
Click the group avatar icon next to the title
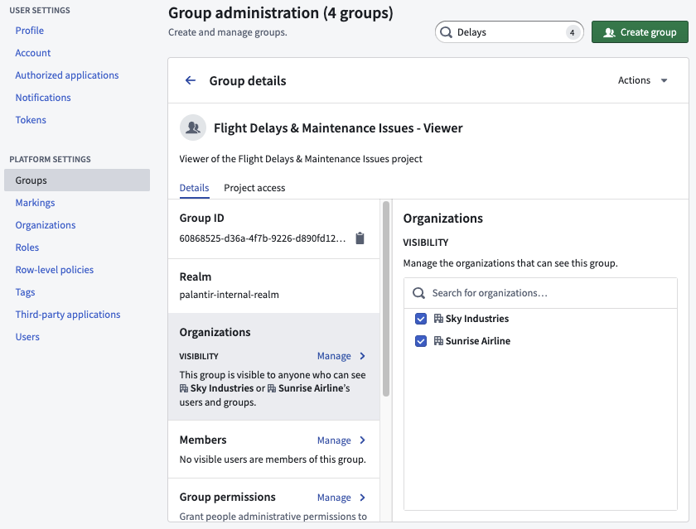pos(192,127)
